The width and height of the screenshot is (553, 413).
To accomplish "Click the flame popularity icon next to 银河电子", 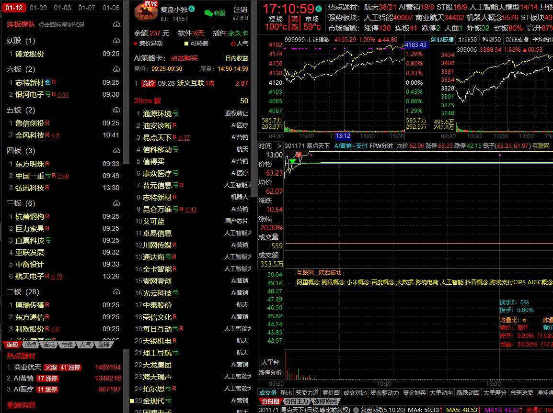I will tap(60, 95).
